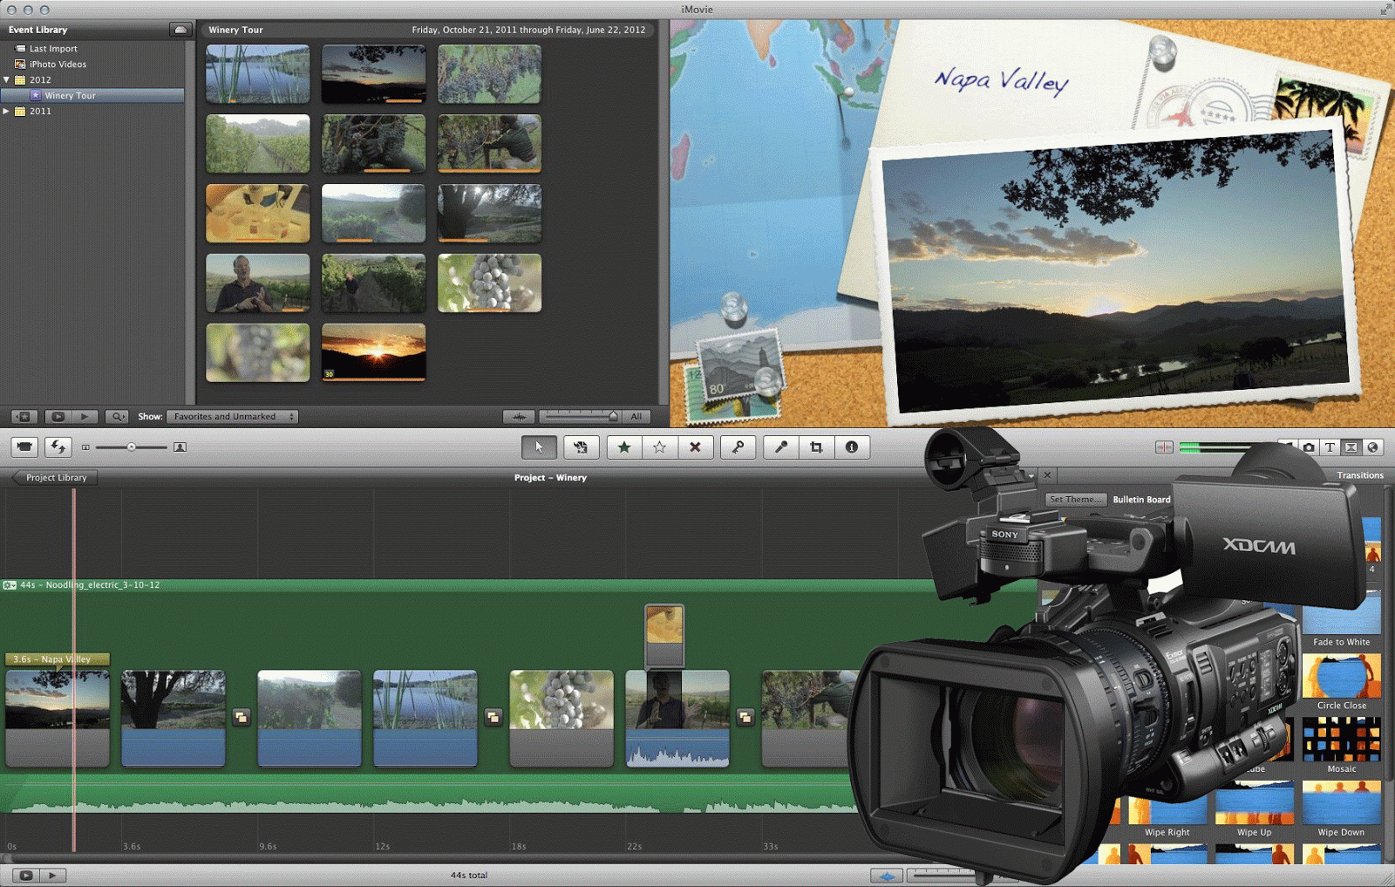Unmark selection with hollow star
This screenshot has height=887, width=1395.
(660, 447)
